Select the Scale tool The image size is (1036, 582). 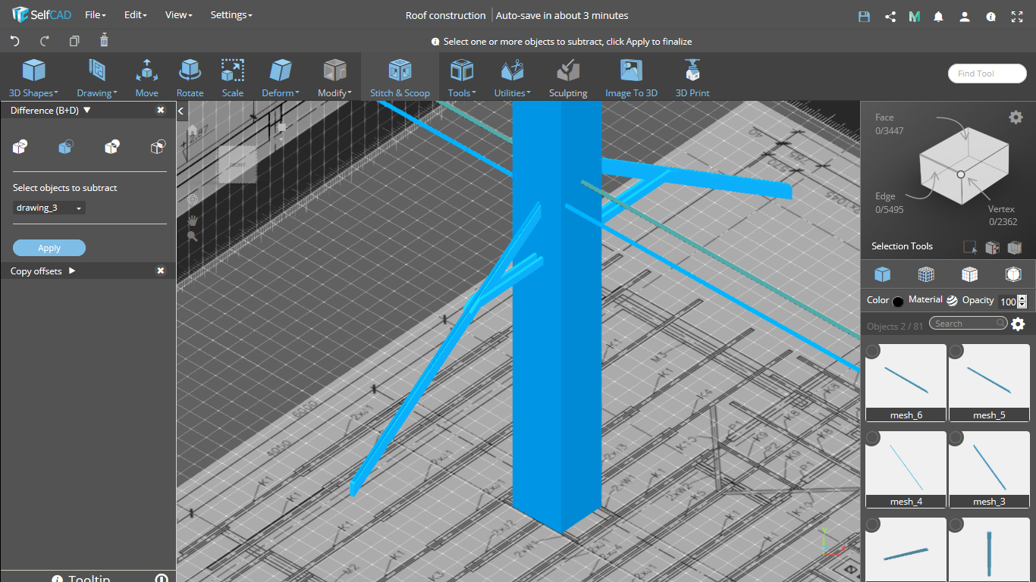coord(232,78)
